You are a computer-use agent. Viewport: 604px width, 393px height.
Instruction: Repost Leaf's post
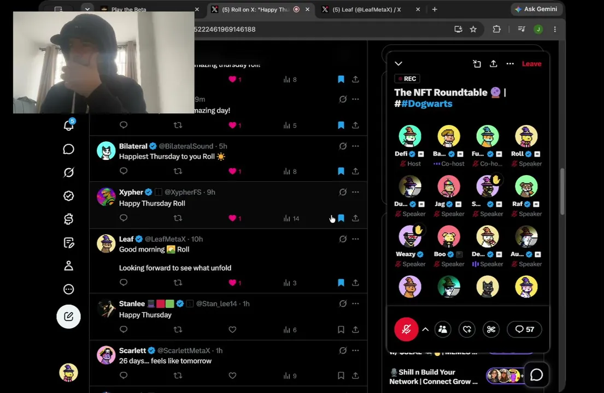[178, 283]
